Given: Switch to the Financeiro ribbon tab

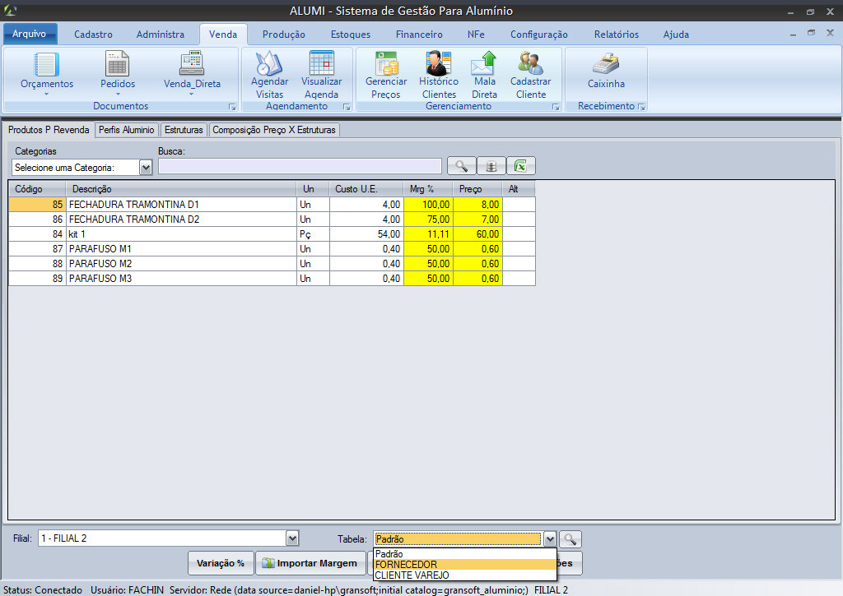Looking at the screenshot, I should click(x=419, y=35).
